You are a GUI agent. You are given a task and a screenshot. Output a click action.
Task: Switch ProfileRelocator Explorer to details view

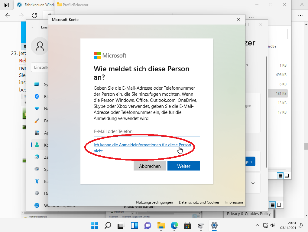tap(280, 176)
